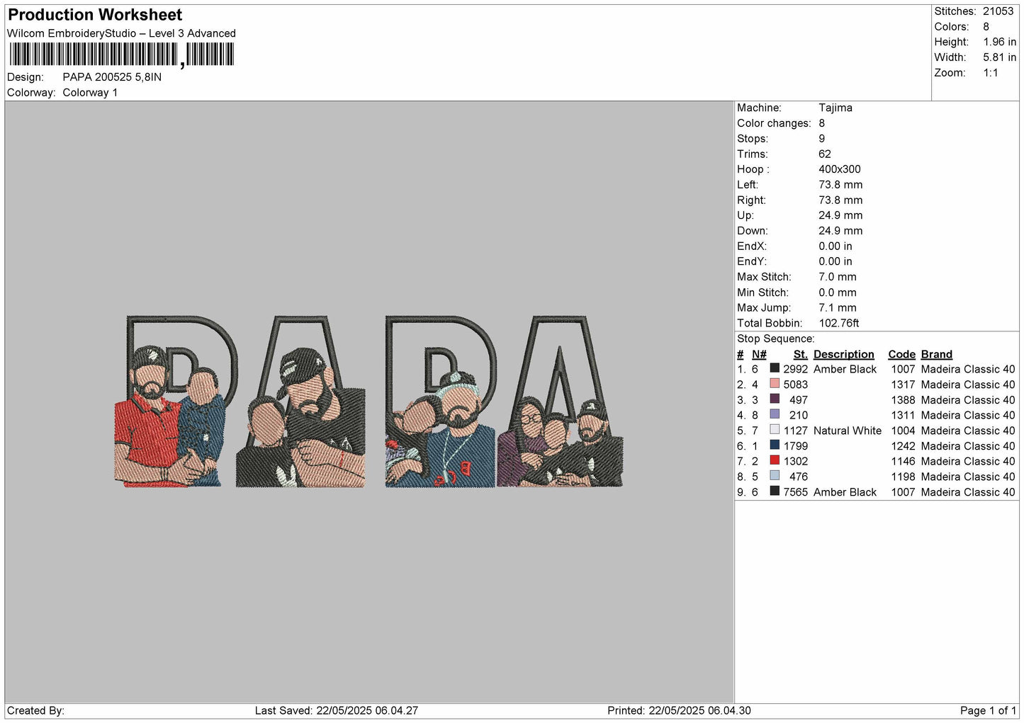The width and height of the screenshot is (1024, 723).
Task: Select the last Amber Black swatch, stop 9
Action: (x=775, y=491)
